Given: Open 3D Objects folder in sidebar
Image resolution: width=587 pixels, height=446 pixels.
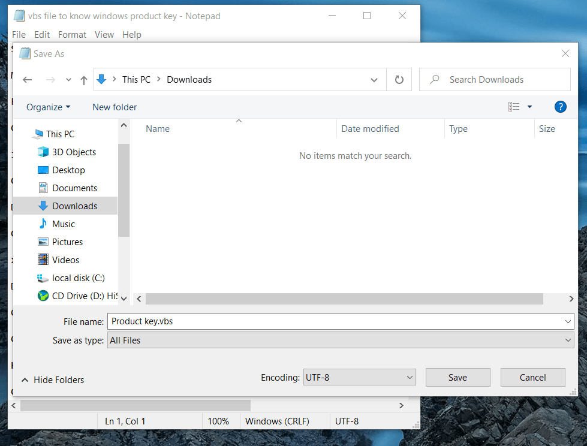Looking at the screenshot, I should pyautogui.click(x=74, y=152).
